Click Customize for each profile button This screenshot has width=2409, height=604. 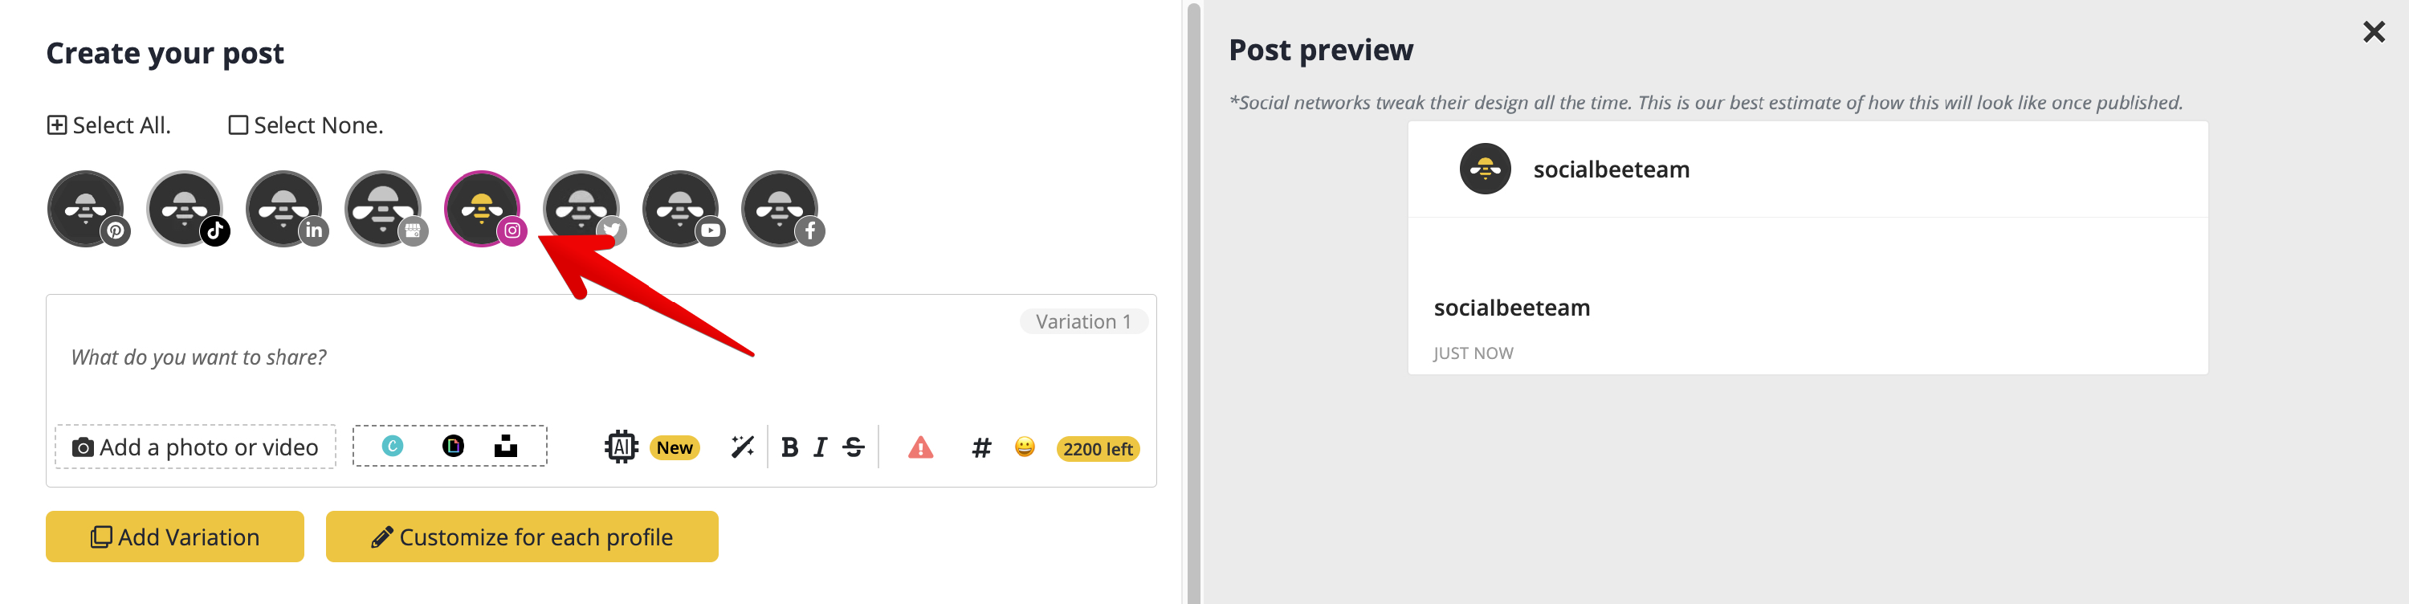pyautogui.click(x=522, y=537)
